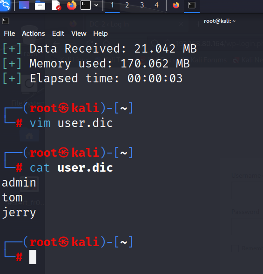Open the Actions menu

34,33
